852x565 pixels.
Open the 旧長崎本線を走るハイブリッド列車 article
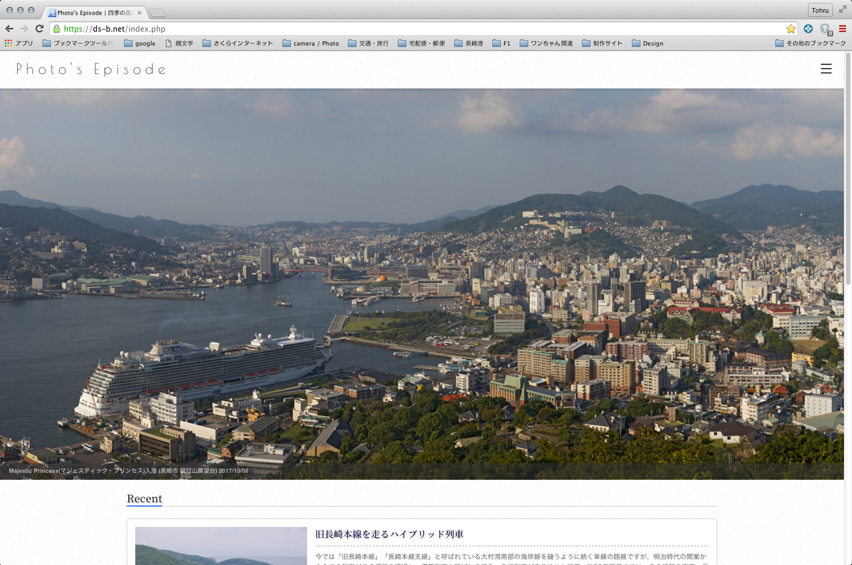[389, 534]
